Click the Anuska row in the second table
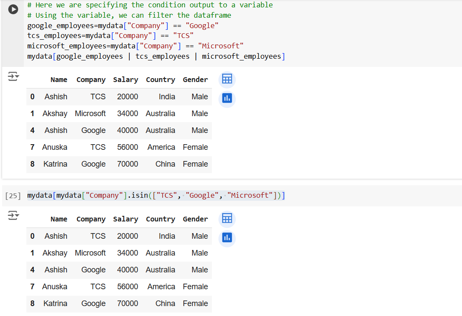The image size is (462, 316). (55, 286)
